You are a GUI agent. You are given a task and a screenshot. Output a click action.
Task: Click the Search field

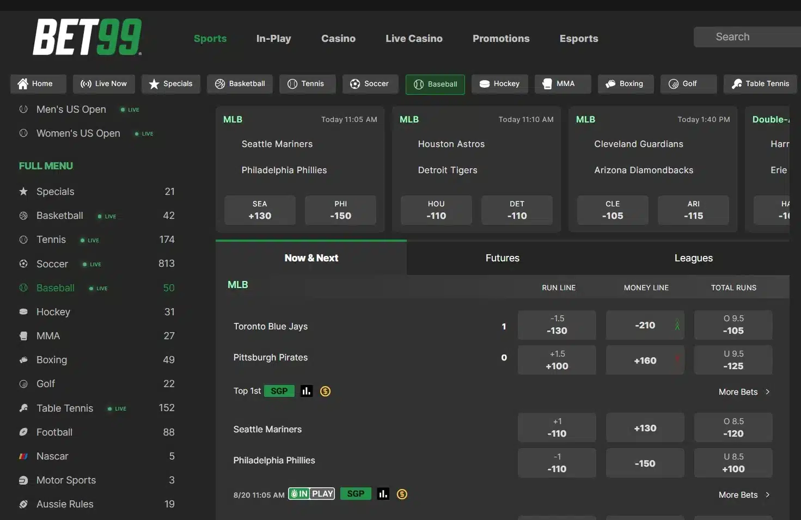click(747, 37)
